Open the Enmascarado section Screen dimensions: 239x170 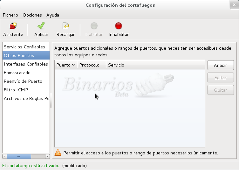click(17, 73)
